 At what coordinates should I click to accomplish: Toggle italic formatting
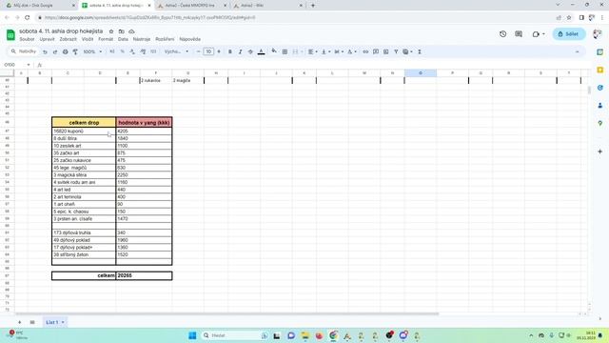(x=240, y=51)
